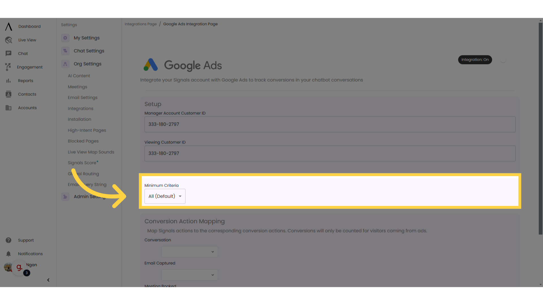Collapse the sidebar with left chevron
This screenshot has height=305, width=543.
48,280
